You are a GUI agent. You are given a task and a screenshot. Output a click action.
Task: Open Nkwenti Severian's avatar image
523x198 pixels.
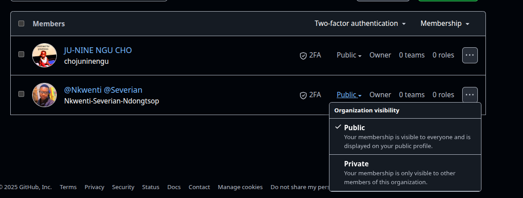[x=44, y=95]
